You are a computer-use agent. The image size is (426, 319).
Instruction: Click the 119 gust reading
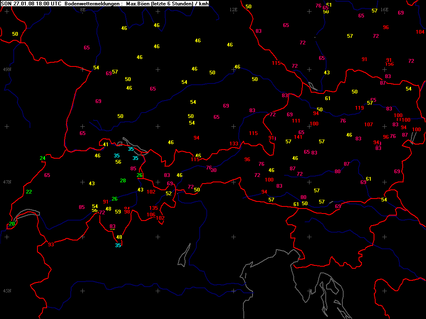pyautogui.click(x=359, y=108)
